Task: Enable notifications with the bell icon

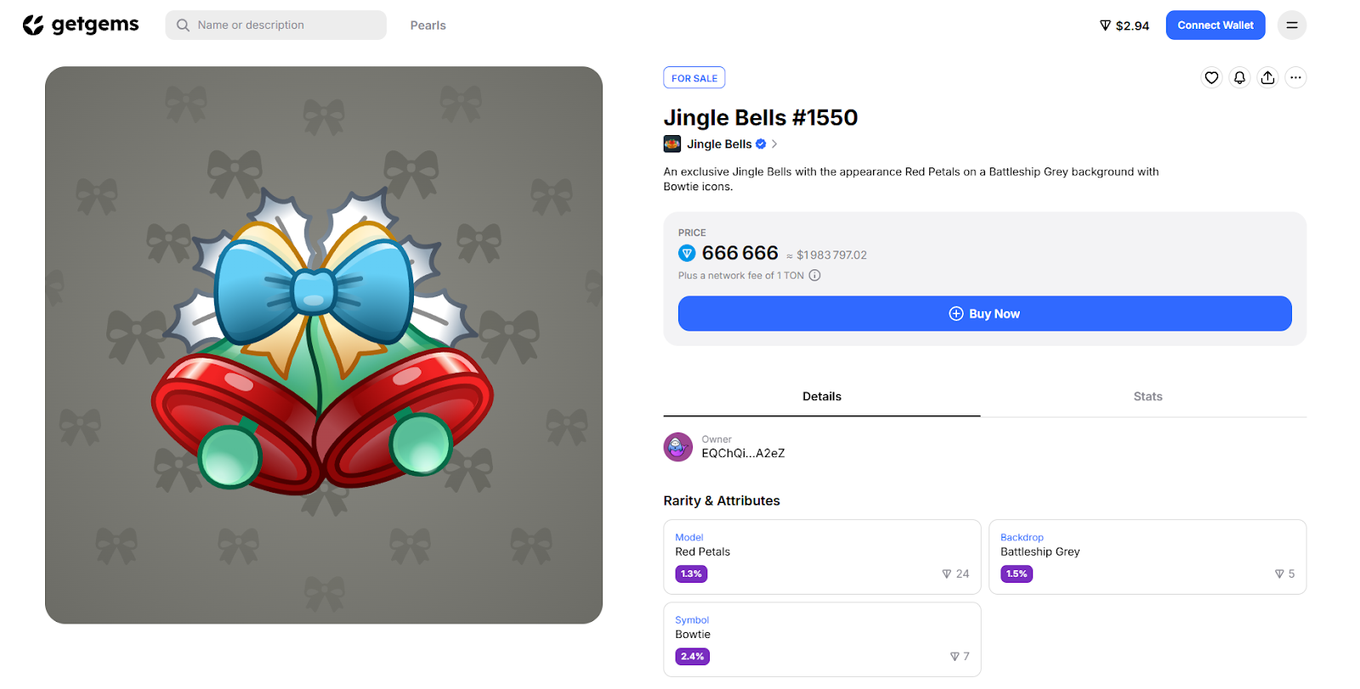Action: click(x=1239, y=78)
